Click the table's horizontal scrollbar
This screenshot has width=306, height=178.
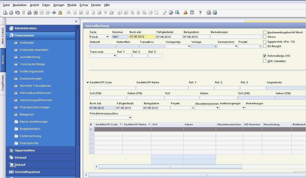click(x=170, y=167)
